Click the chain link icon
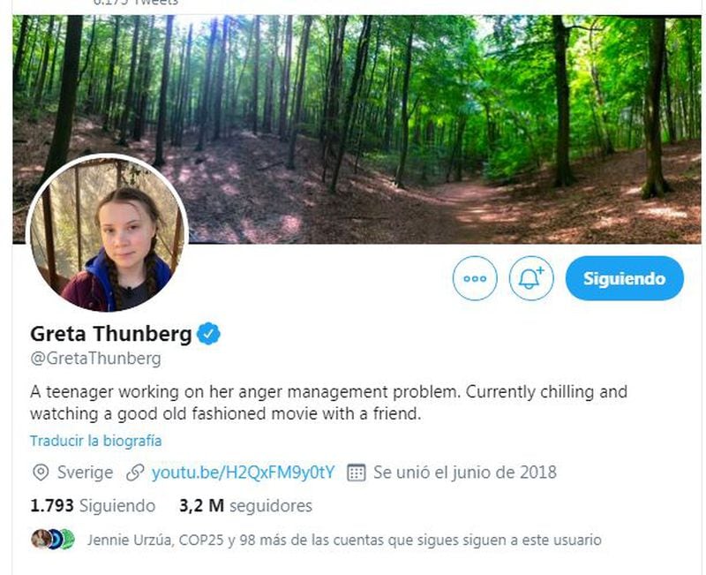The height and width of the screenshot is (575, 706). click(135, 473)
